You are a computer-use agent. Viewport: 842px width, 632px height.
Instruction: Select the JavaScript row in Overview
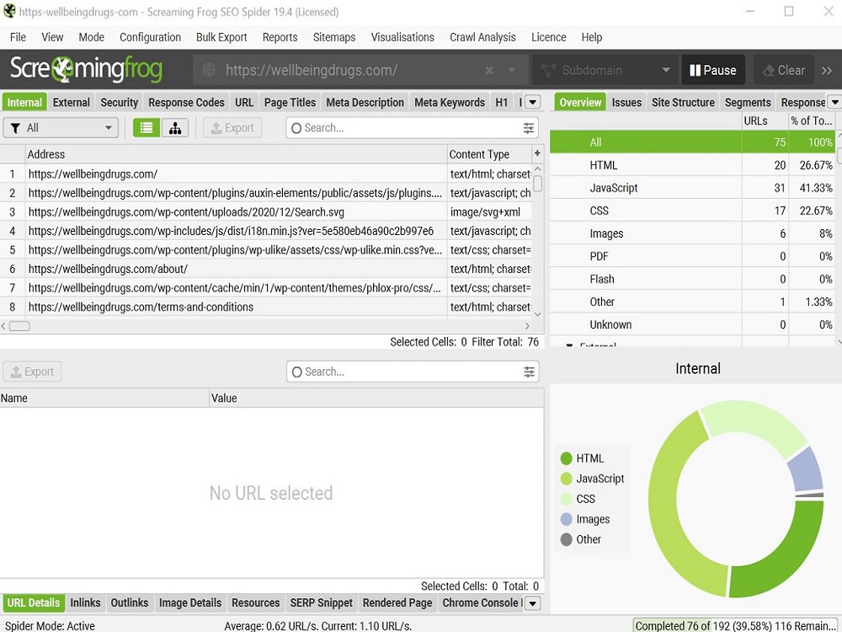click(692, 188)
